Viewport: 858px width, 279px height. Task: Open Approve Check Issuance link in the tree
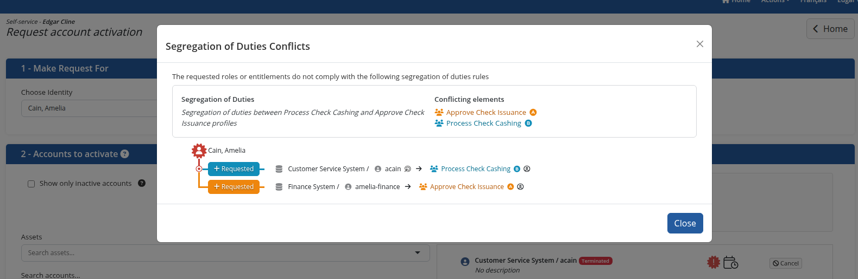(467, 187)
